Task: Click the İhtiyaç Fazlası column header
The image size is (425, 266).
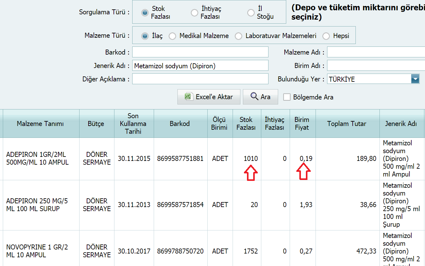Action: [275, 124]
